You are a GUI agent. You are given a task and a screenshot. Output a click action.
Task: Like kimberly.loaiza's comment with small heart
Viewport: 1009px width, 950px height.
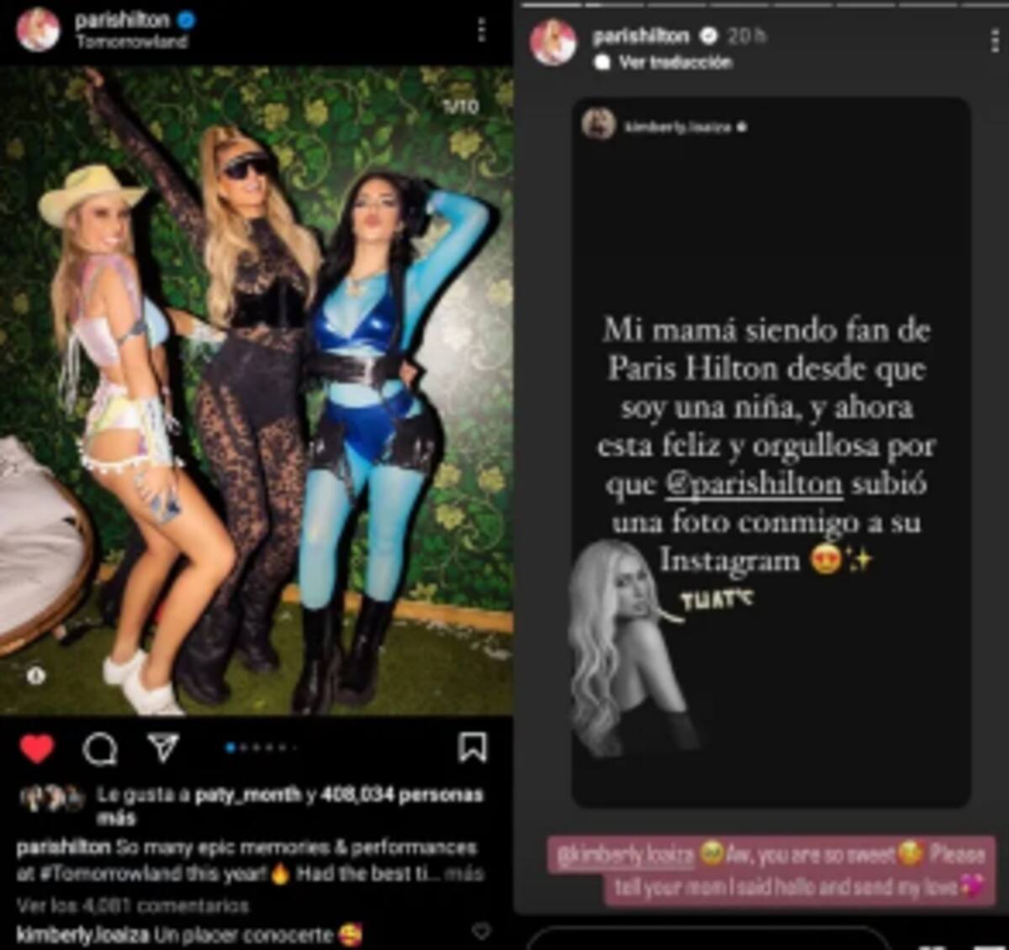click(481, 931)
